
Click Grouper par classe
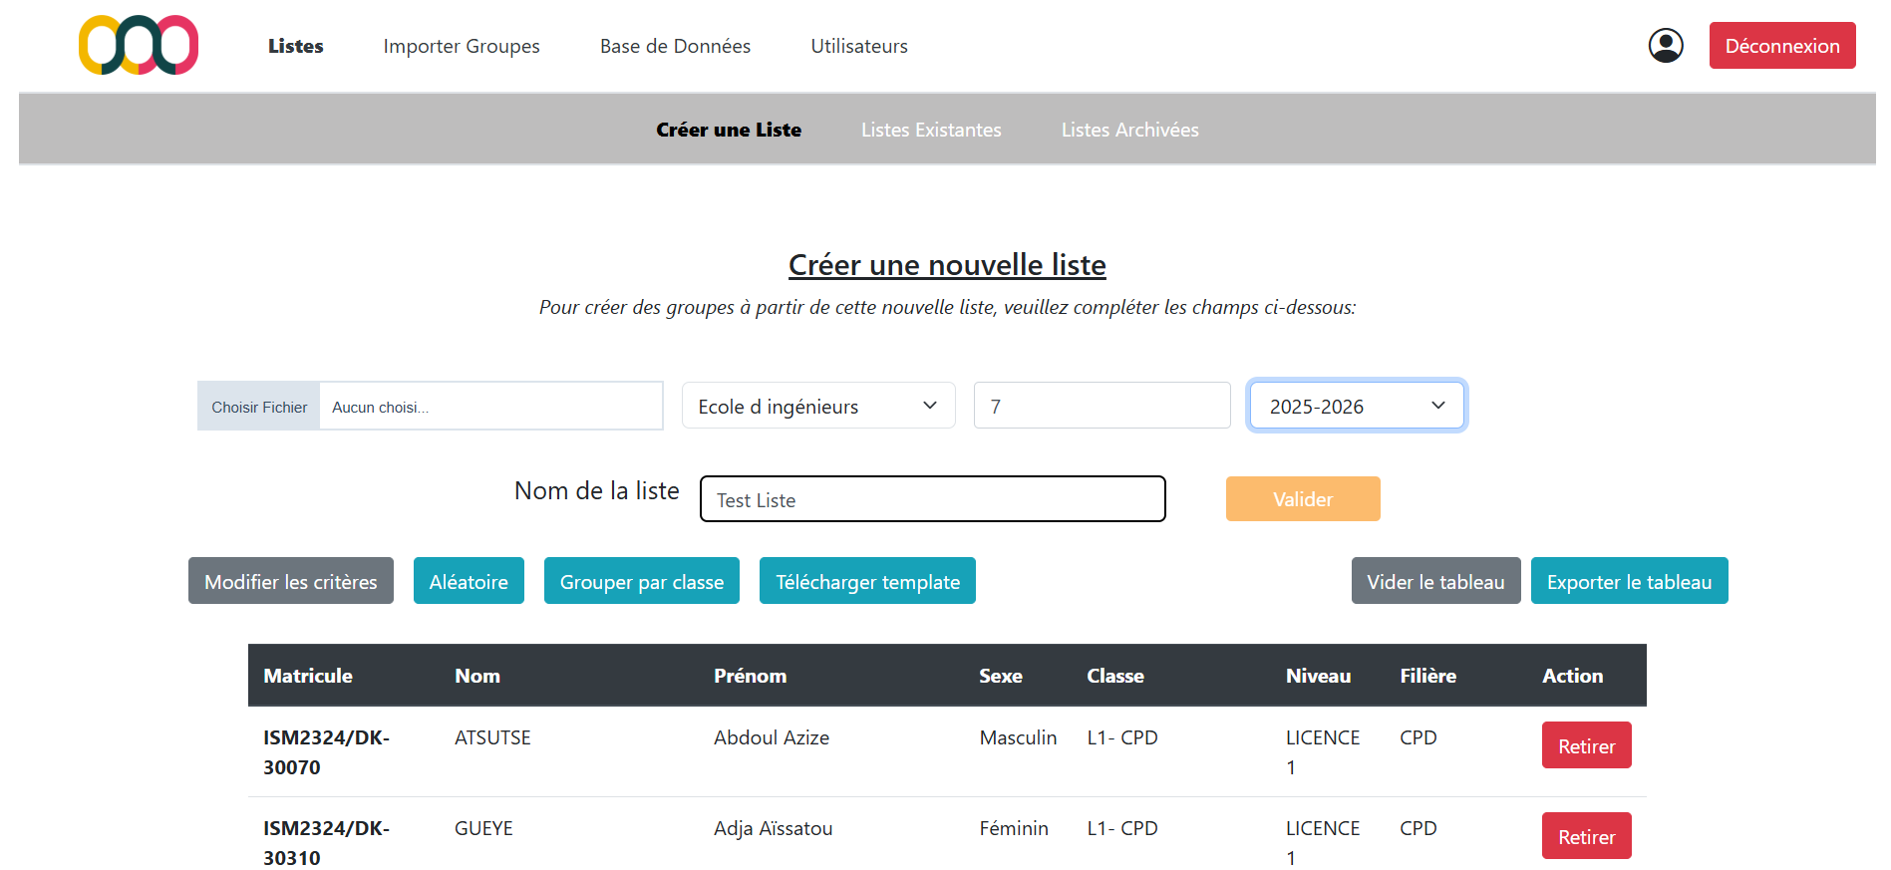(x=642, y=581)
